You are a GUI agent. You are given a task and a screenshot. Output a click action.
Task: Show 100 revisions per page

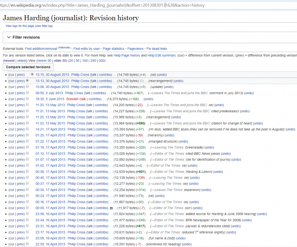(x=85, y=61)
